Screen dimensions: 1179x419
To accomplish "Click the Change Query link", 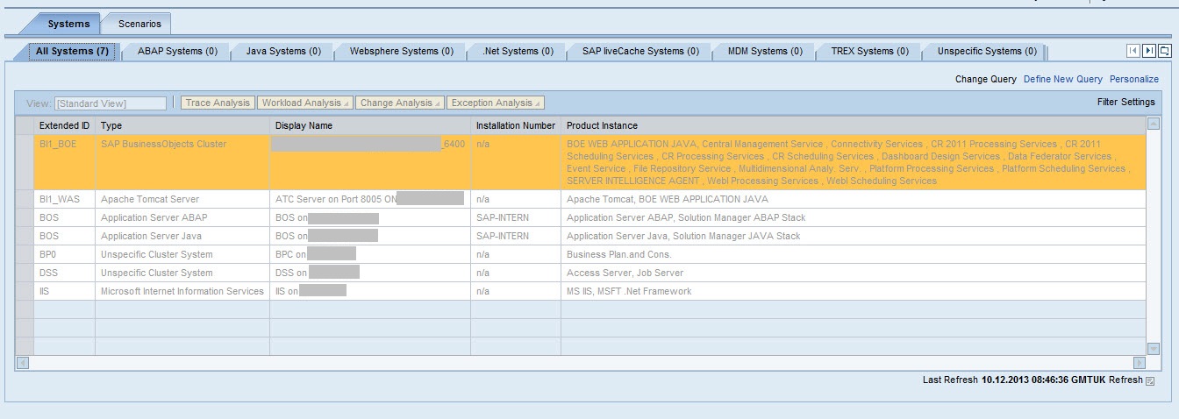I will click(x=986, y=79).
